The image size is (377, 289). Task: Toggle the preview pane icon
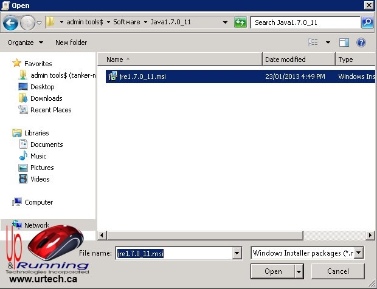click(344, 42)
